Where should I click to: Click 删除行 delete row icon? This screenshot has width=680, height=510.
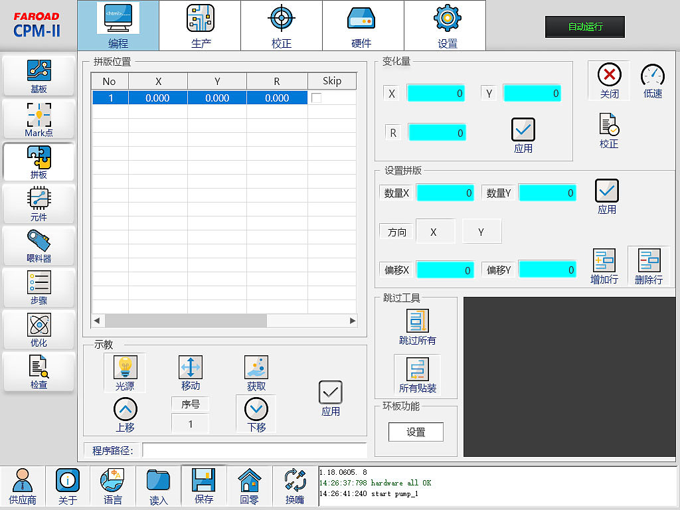tap(649, 266)
